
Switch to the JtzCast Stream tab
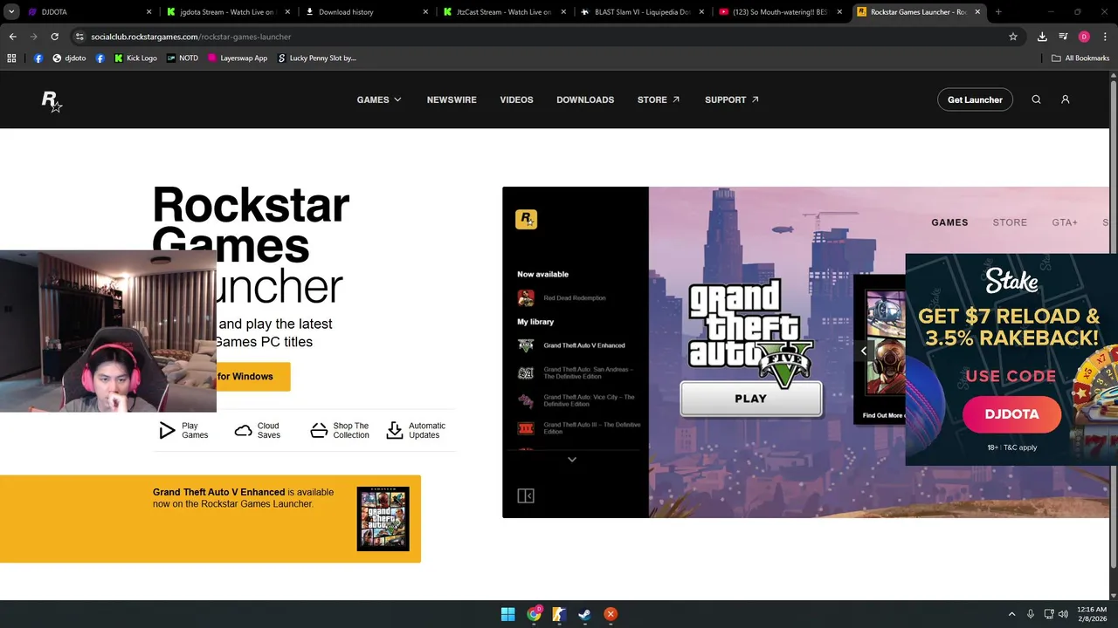[504, 12]
